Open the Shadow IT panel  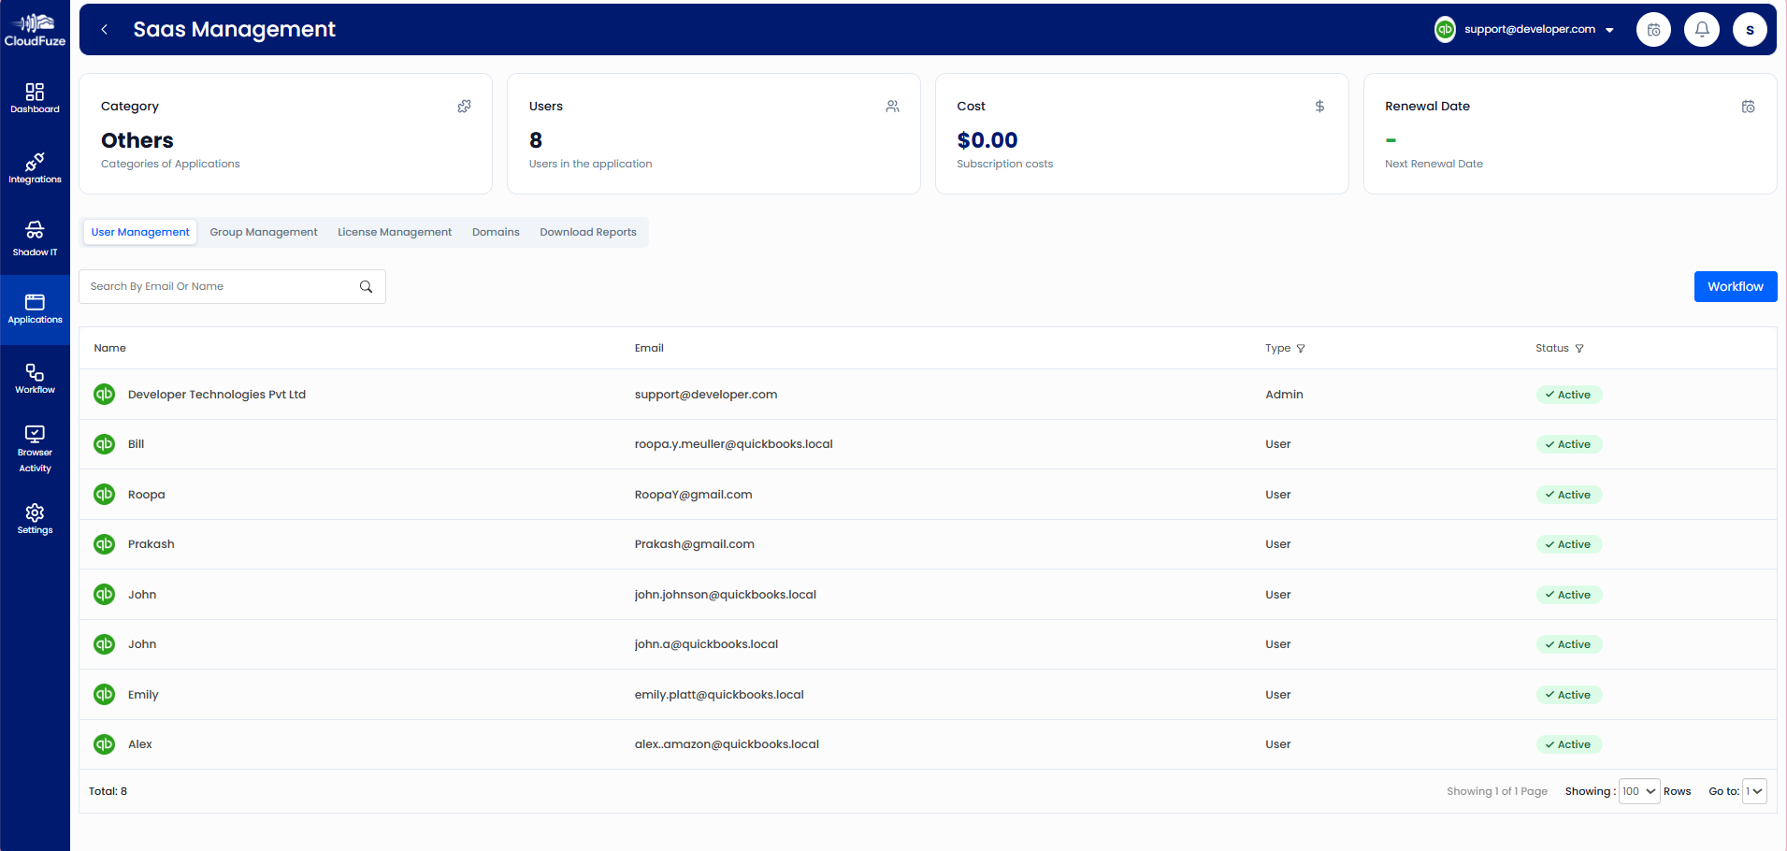(35, 238)
